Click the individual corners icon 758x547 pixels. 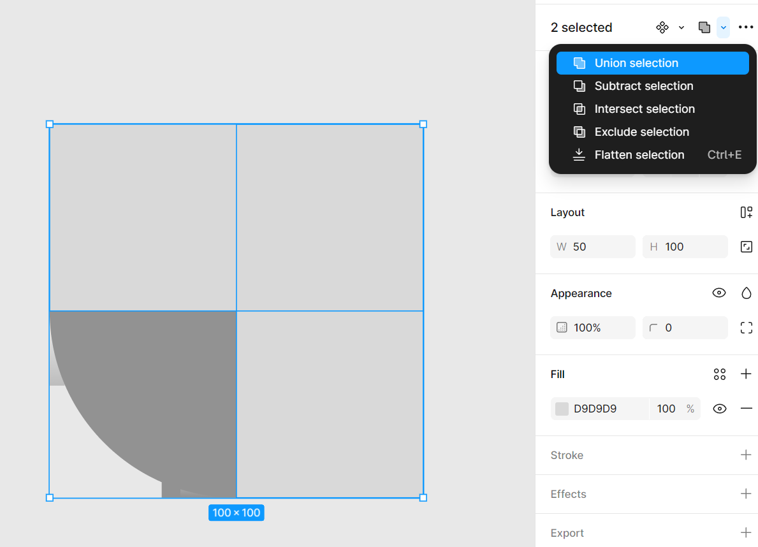pyautogui.click(x=746, y=328)
